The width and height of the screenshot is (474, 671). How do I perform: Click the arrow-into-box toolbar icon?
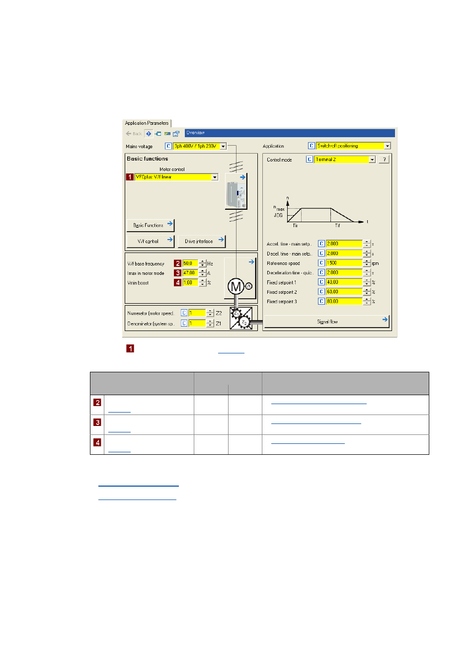[158, 134]
